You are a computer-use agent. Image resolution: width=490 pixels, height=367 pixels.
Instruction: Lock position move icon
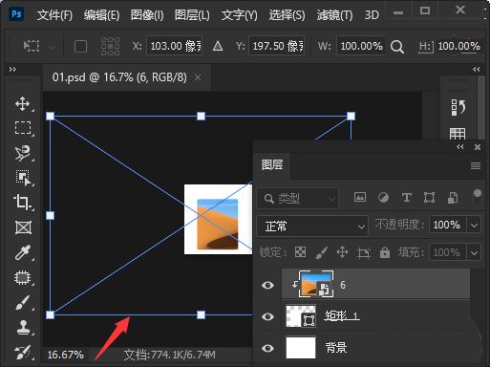point(343,252)
